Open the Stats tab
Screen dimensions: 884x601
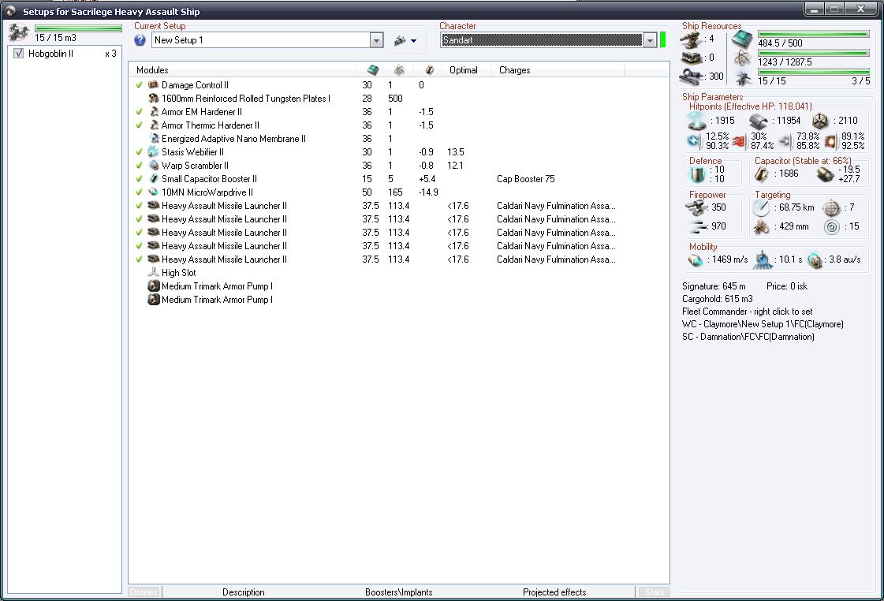tap(654, 592)
